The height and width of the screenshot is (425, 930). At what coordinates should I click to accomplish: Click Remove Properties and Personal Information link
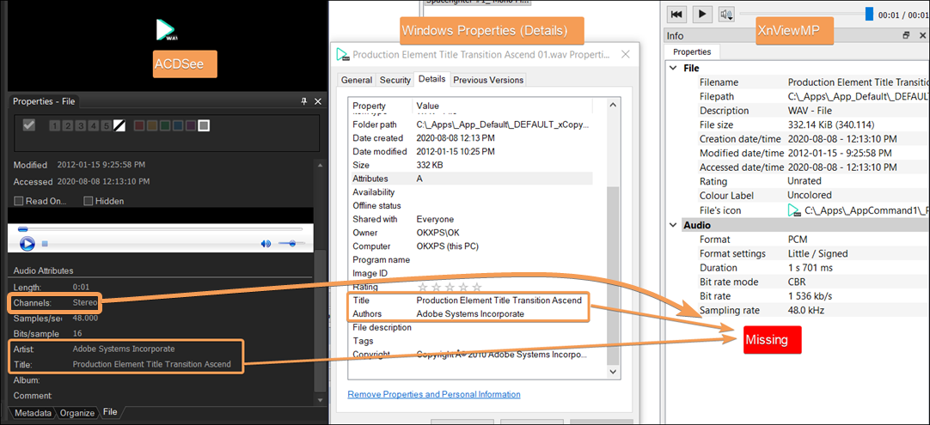[433, 394]
